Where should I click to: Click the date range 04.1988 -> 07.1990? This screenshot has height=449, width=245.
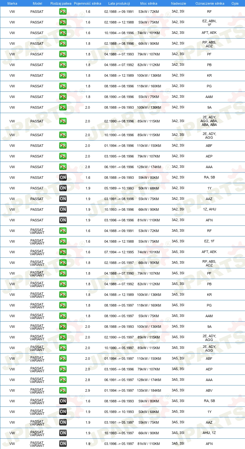click(x=119, y=273)
